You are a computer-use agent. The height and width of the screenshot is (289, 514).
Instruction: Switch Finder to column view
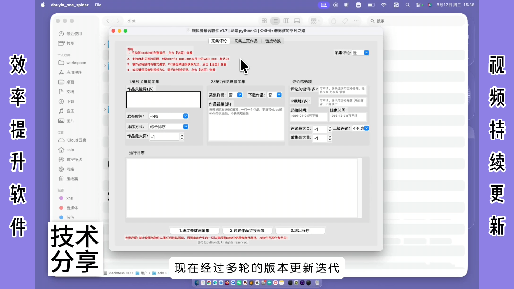pos(286,21)
